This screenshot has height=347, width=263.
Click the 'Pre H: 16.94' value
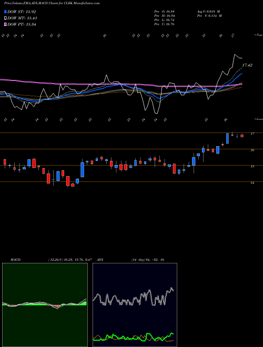(x=165, y=16)
